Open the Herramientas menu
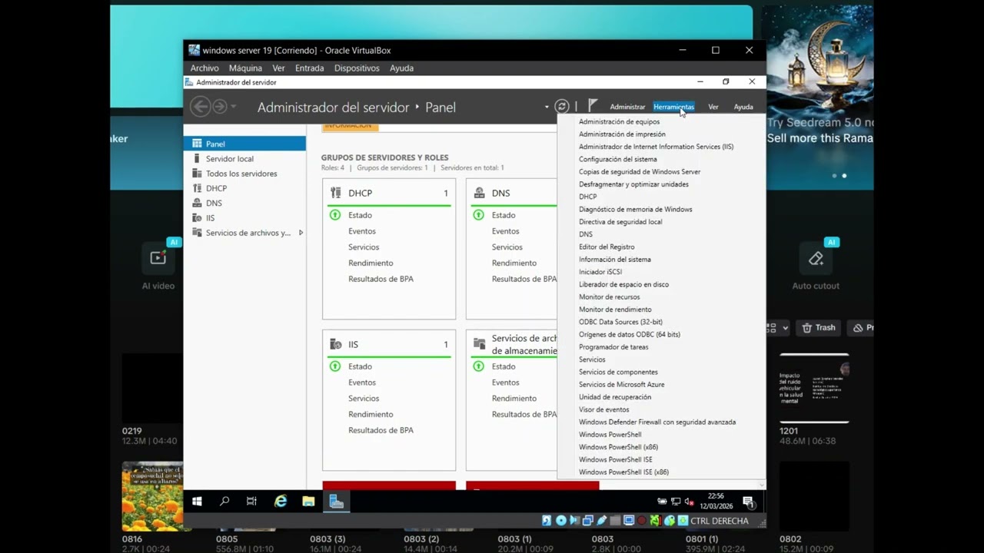Screen dimensions: 984x553 click(x=673, y=107)
